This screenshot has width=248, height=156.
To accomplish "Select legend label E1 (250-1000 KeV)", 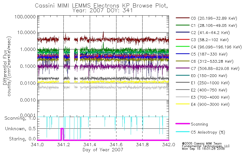I will coord(210,83).
